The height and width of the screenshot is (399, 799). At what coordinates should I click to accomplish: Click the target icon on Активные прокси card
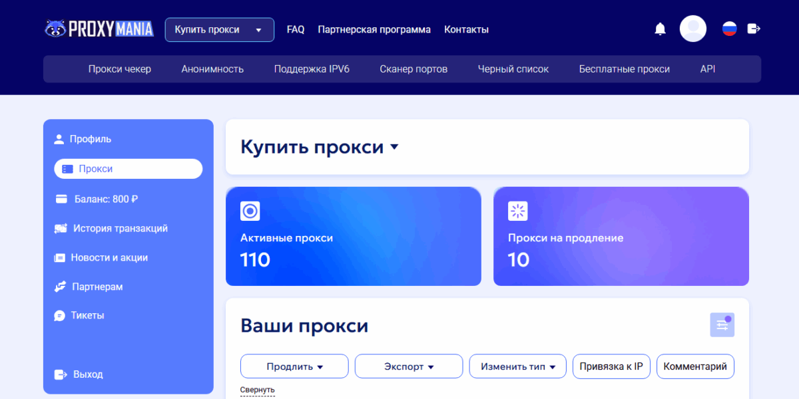(249, 211)
